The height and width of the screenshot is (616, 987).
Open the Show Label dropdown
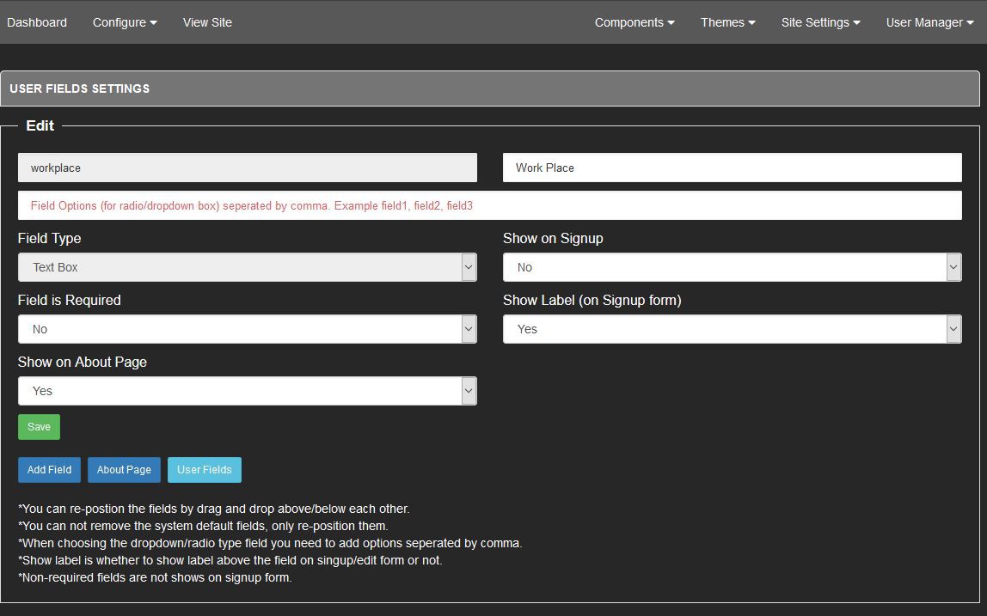click(x=732, y=329)
